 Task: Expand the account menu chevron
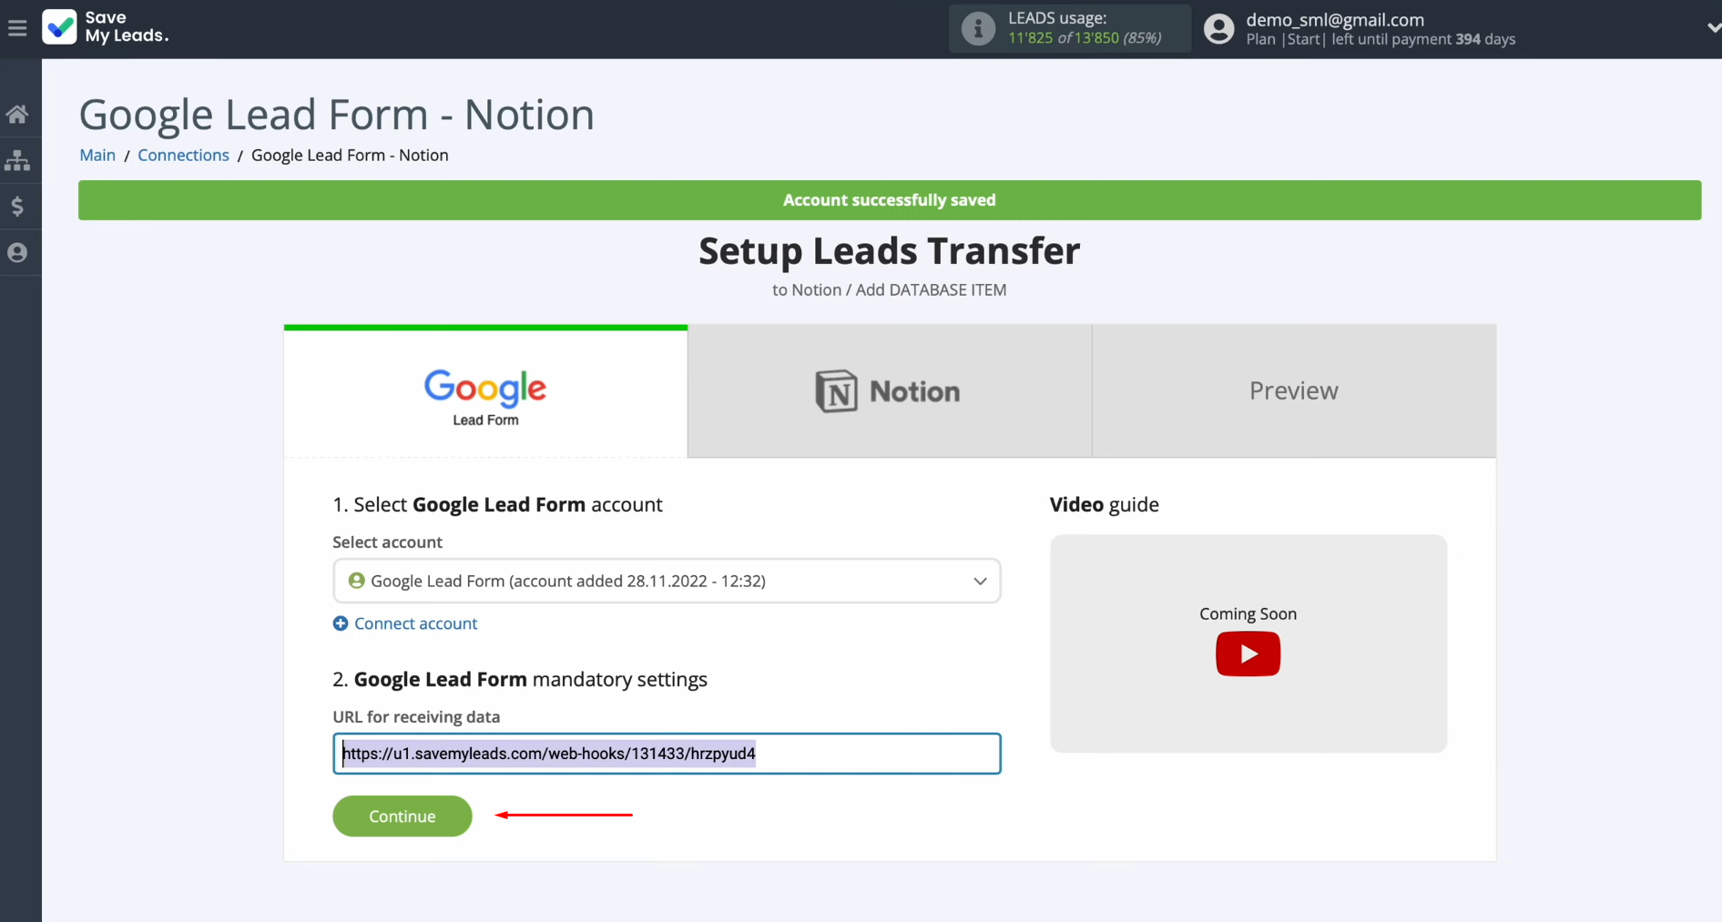click(x=1713, y=28)
